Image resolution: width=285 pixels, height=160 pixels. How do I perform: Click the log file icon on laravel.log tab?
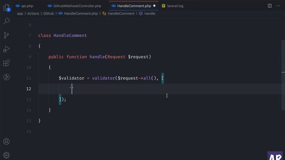point(163,6)
